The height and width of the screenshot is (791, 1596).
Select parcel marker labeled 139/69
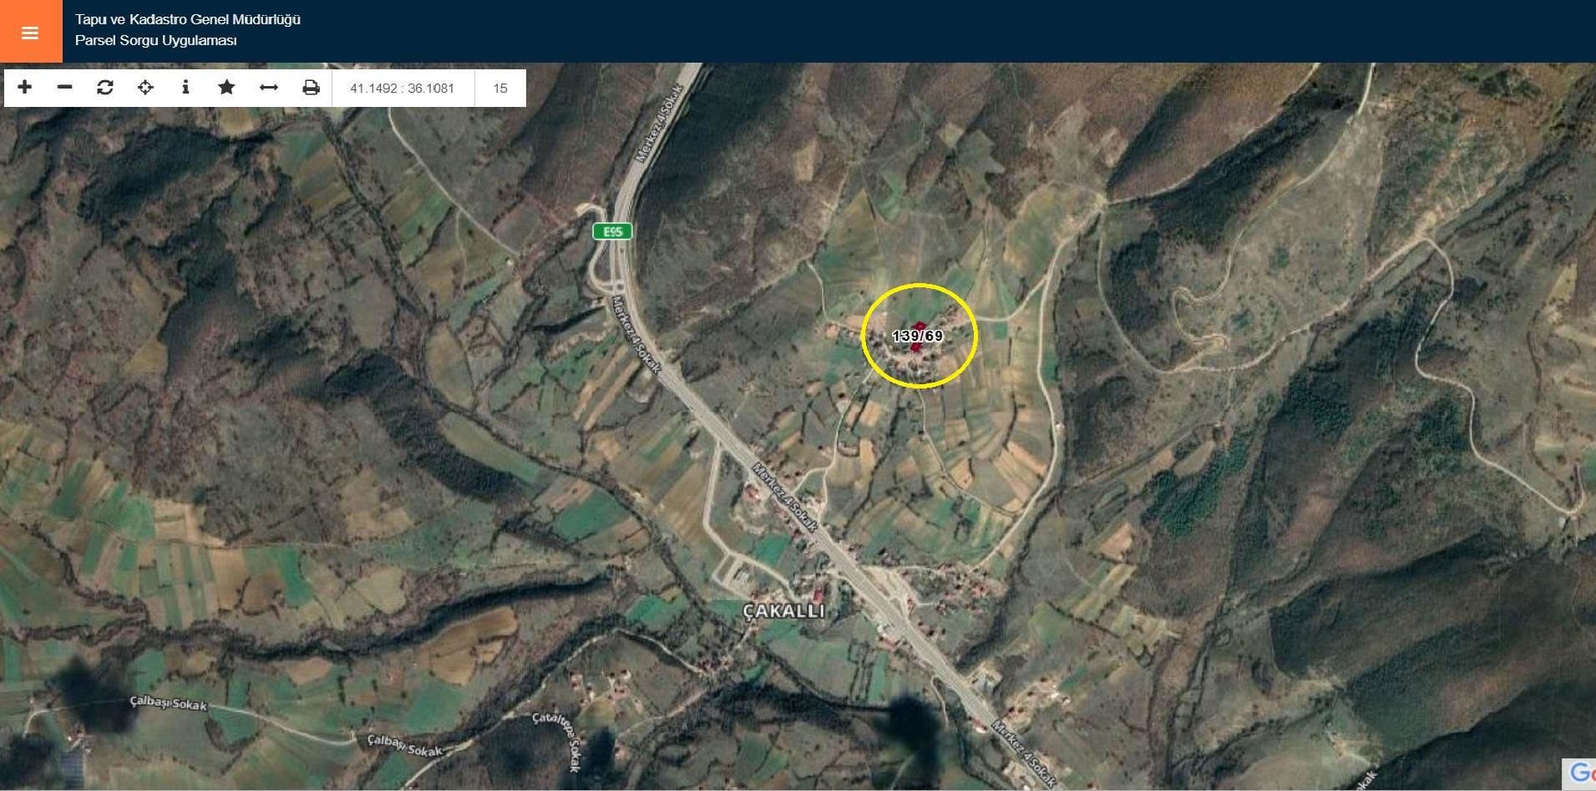[917, 336]
